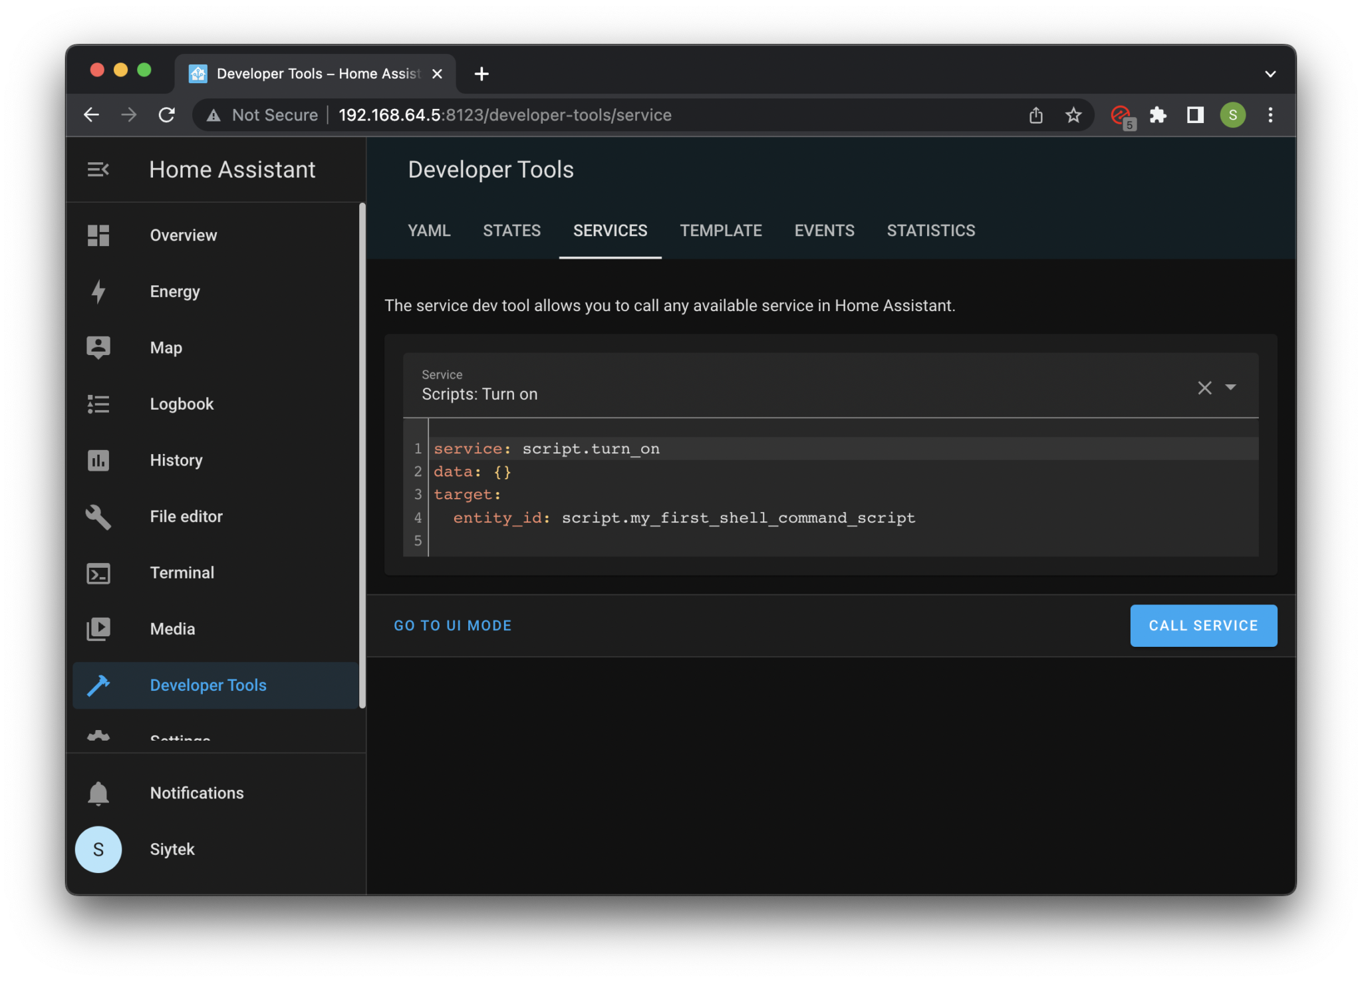Click the Siytek user avatar

coord(98,849)
